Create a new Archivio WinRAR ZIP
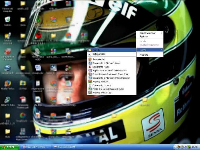The width and height of the screenshot is (200, 150). [x=111, y=93]
